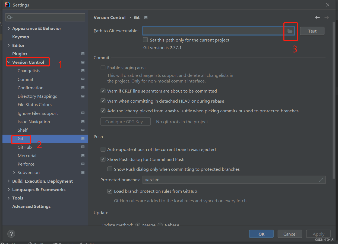The width and height of the screenshot is (338, 244).
Task: Click the IntelliJ logo in title bar
Action: point(7,5)
